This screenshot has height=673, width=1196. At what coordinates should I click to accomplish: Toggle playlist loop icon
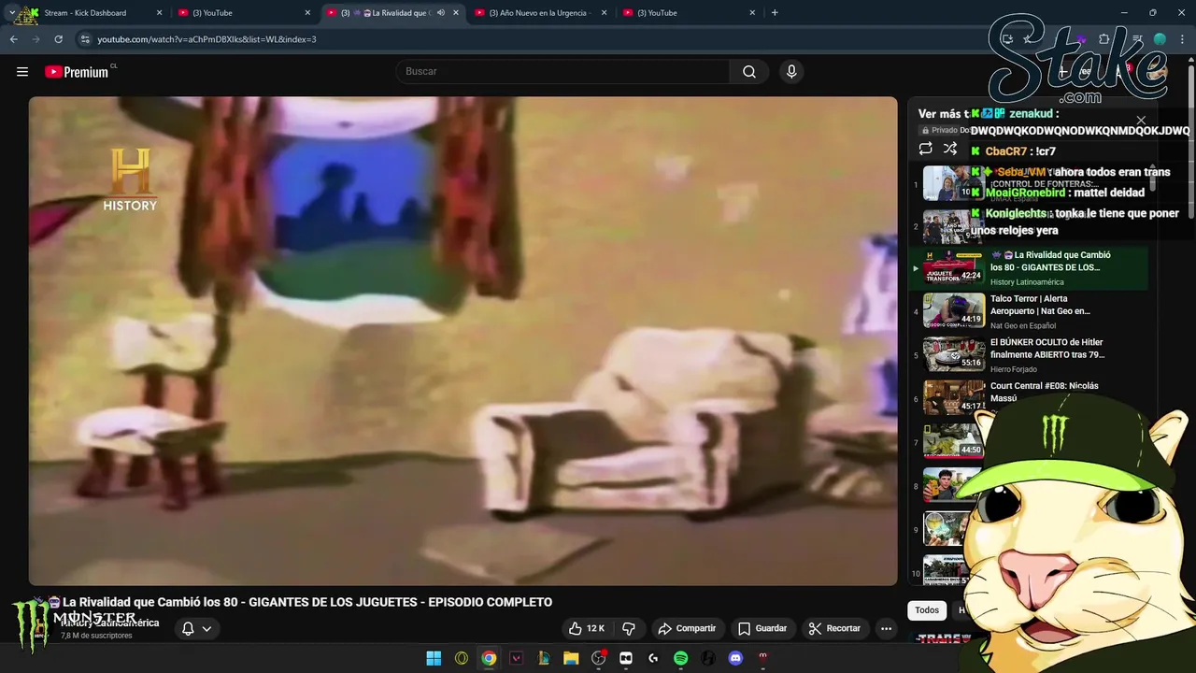click(925, 150)
